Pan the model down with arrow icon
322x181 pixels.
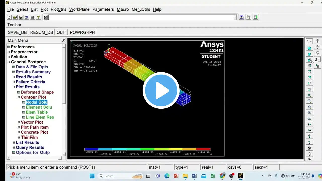[309, 142]
